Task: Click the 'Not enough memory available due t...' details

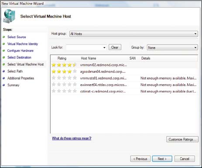Action: 168,91
